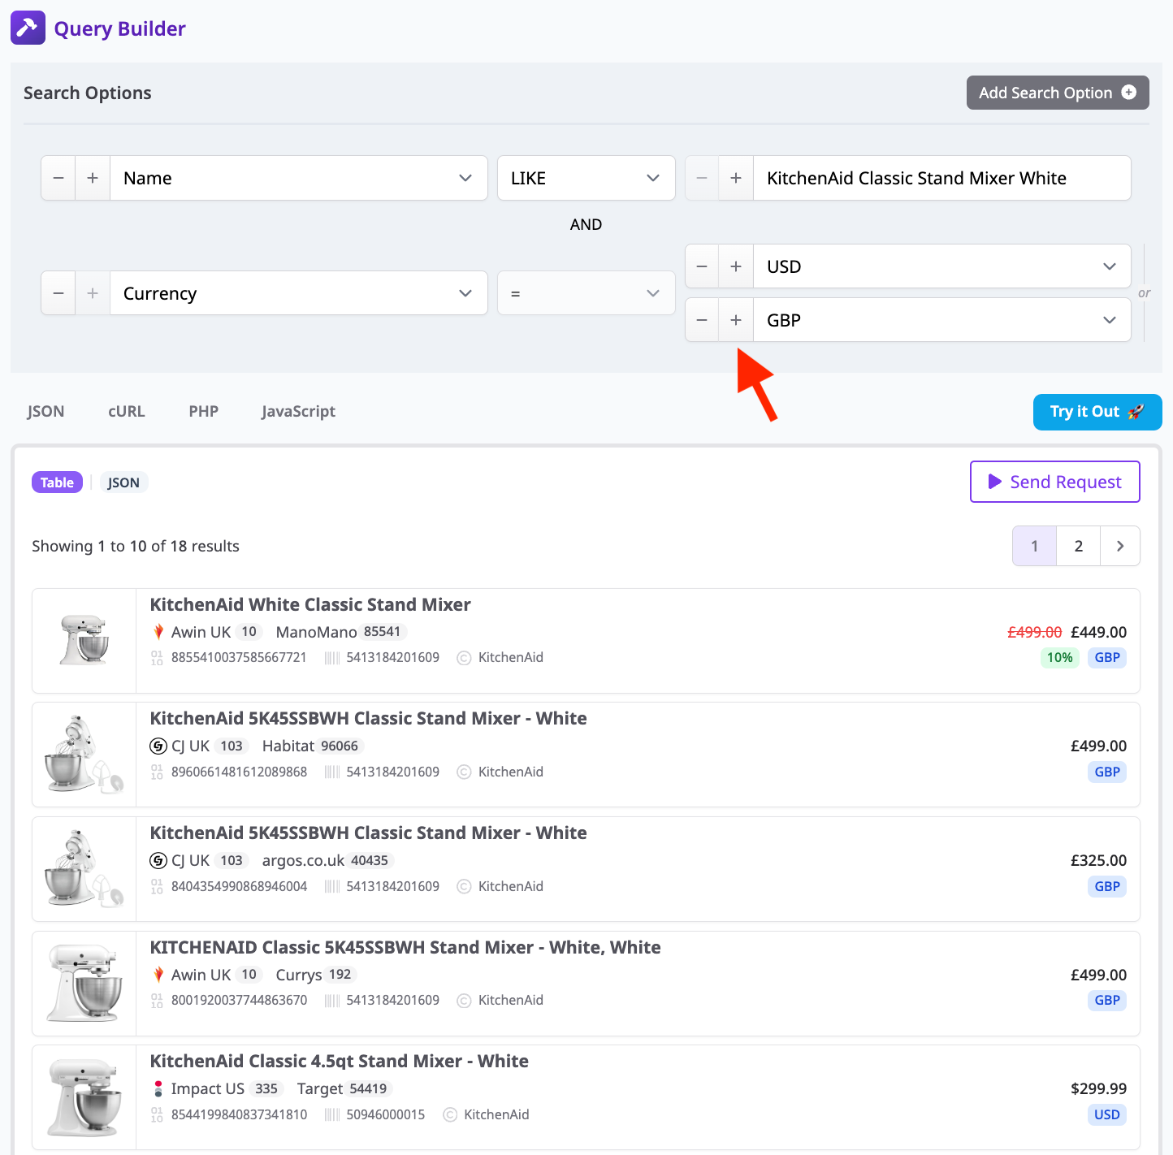Click the £449.00 sale price

tap(1099, 632)
